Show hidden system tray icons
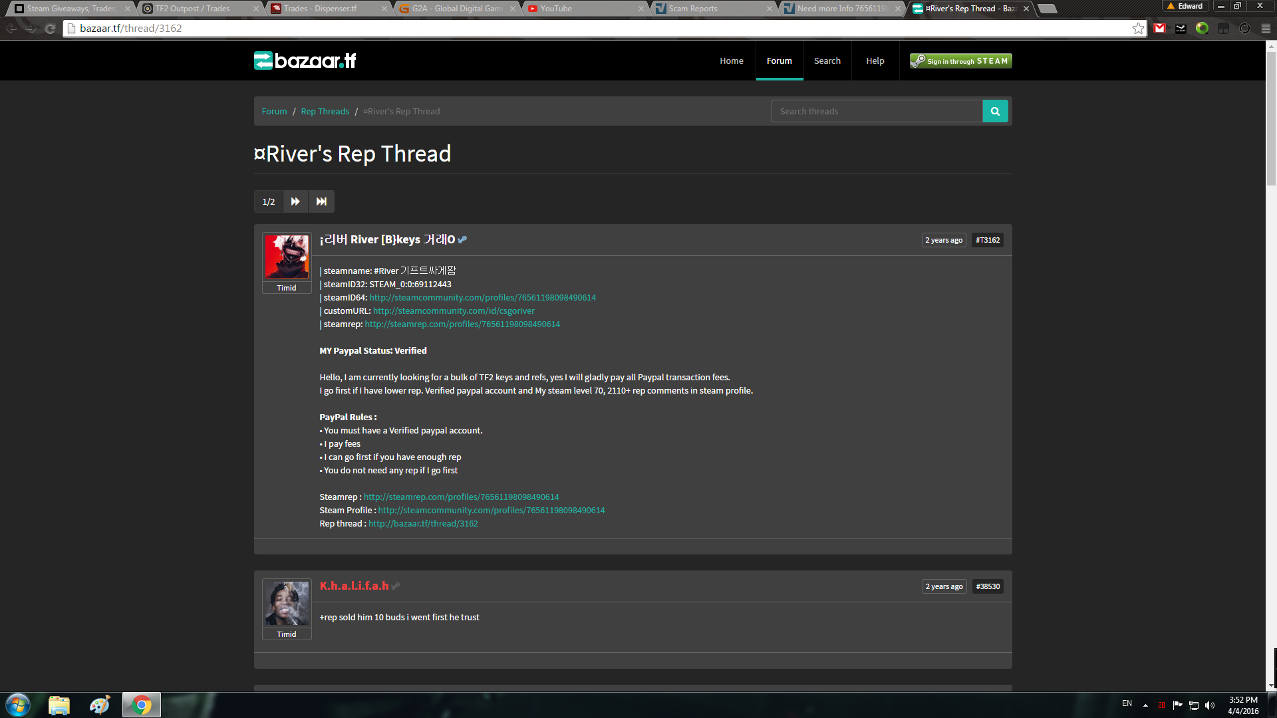This screenshot has height=718, width=1277. tap(1145, 705)
